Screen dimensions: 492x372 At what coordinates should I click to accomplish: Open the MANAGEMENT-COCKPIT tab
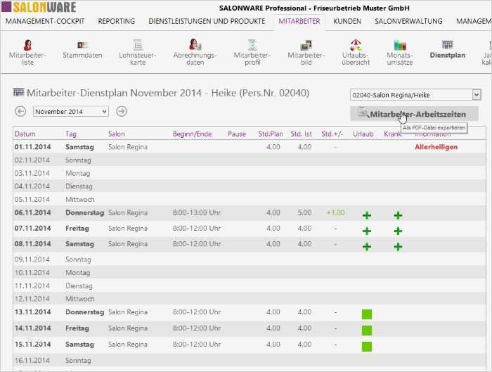(x=45, y=21)
